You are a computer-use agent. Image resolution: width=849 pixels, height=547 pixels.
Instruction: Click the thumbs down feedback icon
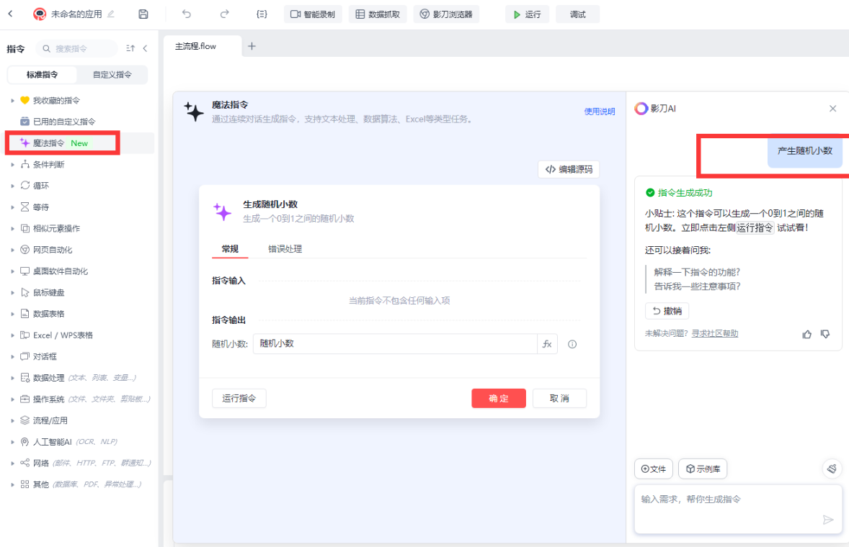pyautogui.click(x=825, y=334)
